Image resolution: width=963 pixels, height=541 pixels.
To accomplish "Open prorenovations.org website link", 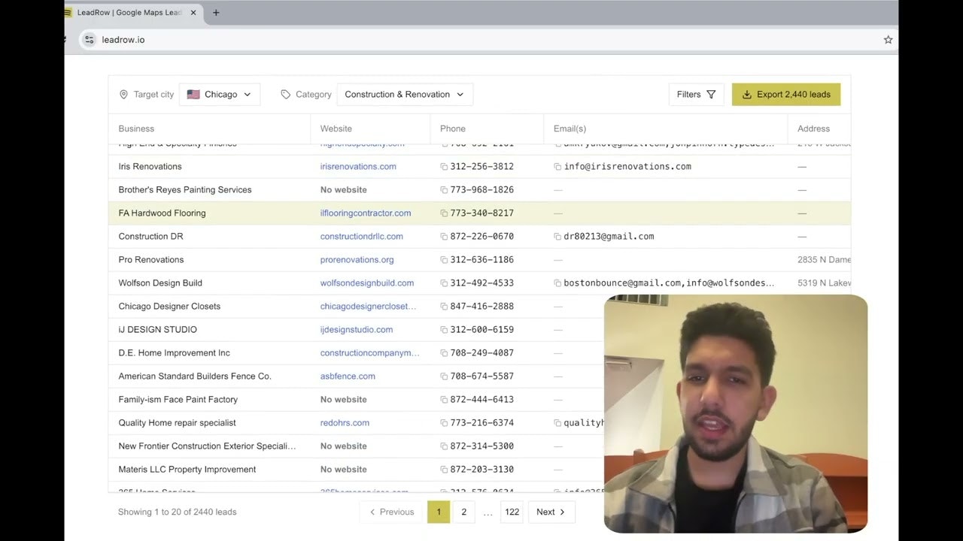I will click(357, 260).
